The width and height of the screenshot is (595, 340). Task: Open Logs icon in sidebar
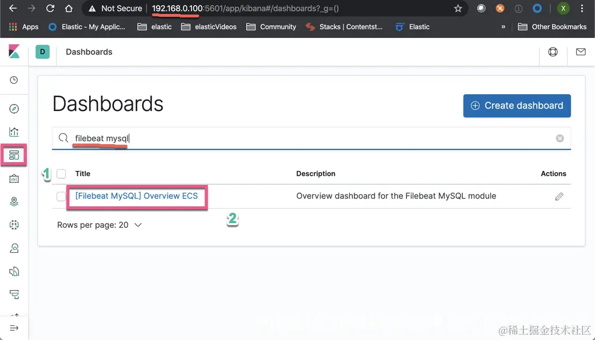point(14,271)
